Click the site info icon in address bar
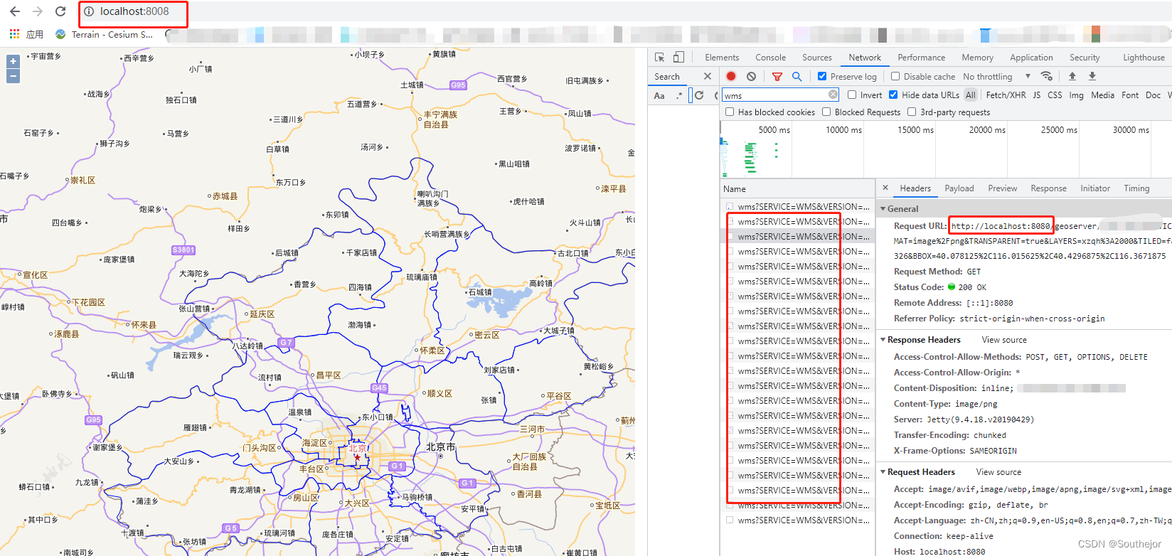Image resolution: width=1172 pixels, height=556 pixels. pyautogui.click(x=89, y=11)
